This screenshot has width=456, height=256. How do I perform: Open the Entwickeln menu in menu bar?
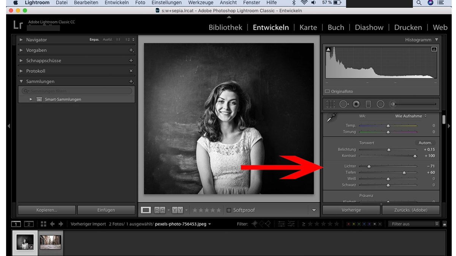click(117, 3)
